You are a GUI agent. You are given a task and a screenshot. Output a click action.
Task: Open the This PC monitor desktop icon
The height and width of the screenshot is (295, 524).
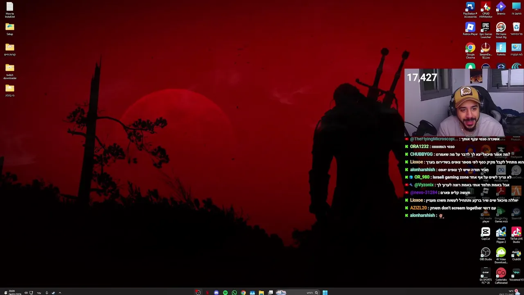click(x=516, y=9)
